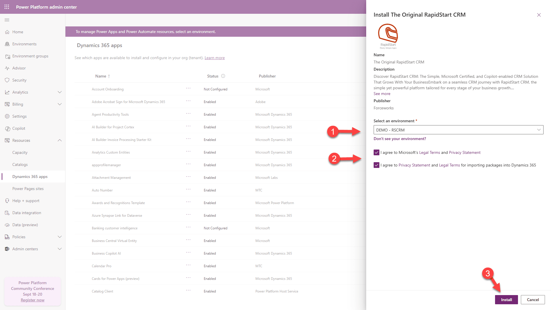551x310 pixels.
Task: Open the DEMO - RSCRM environment dropdown
Action: tap(539, 130)
